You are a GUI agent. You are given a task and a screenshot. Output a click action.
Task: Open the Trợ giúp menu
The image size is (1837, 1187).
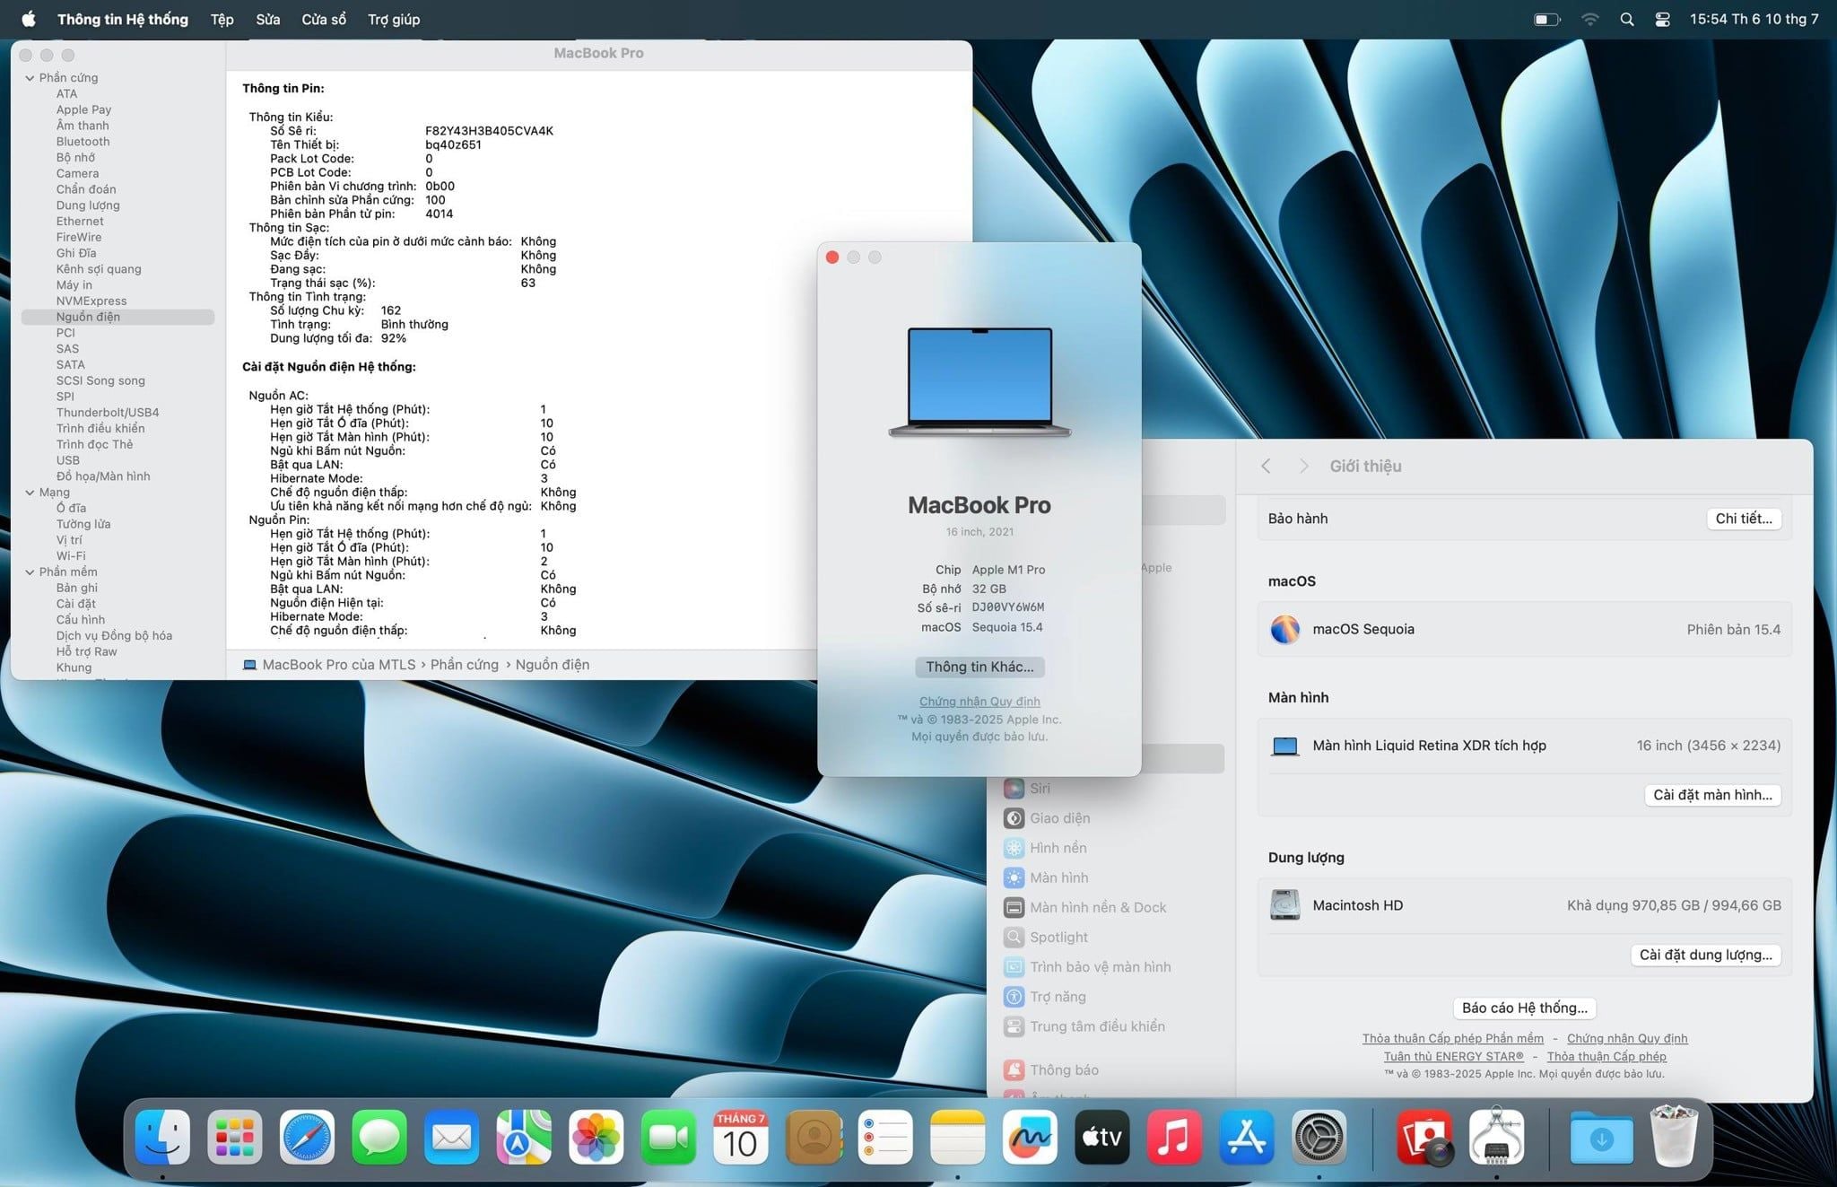pos(394,19)
